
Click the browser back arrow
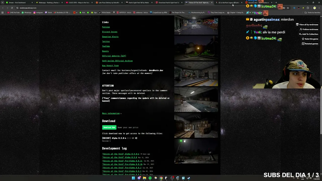3,8
